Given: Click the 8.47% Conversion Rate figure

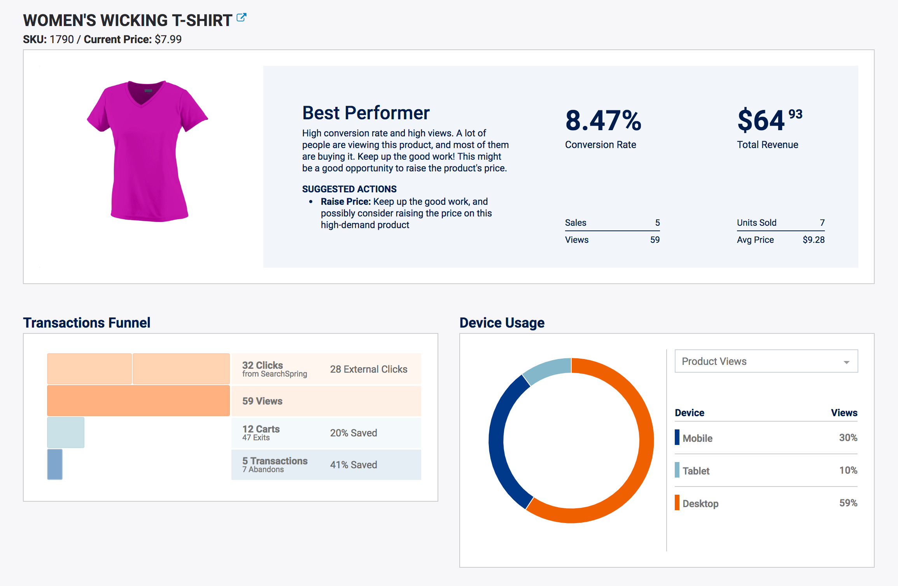Looking at the screenshot, I should point(603,120).
